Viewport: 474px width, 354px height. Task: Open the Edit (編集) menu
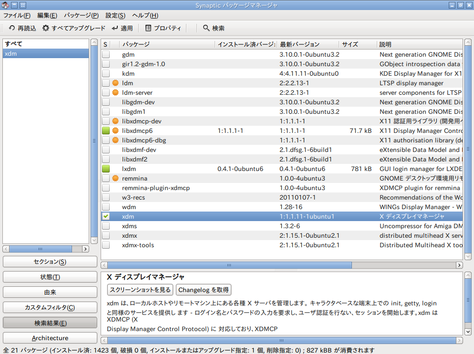click(x=47, y=15)
